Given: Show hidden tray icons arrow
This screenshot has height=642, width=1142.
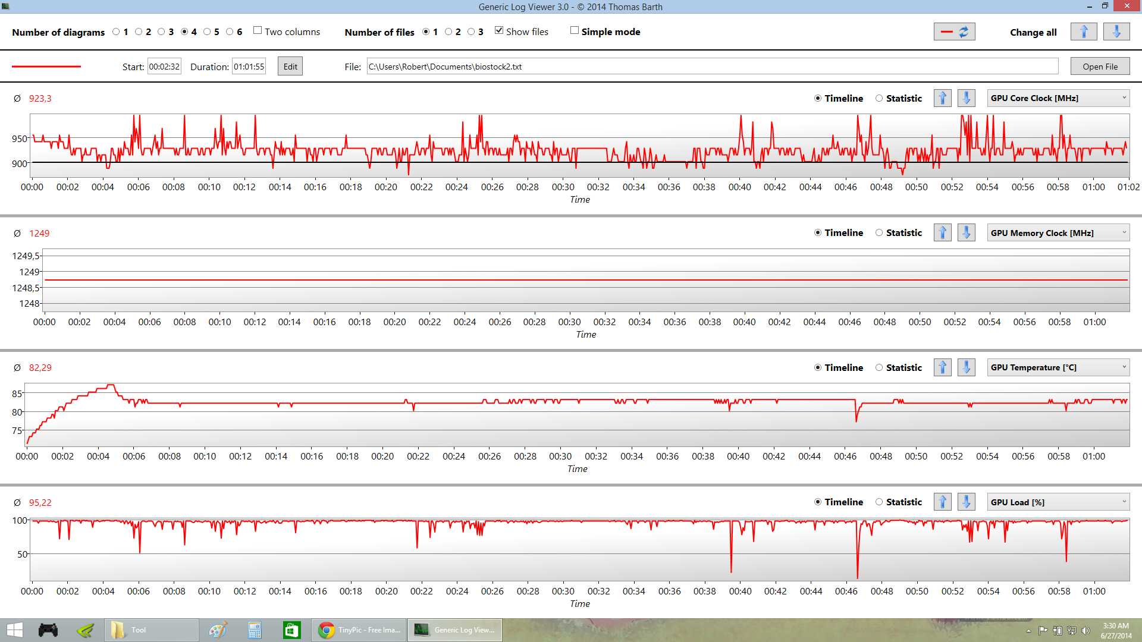Looking at the screenshot, I should pos(1028,631).
